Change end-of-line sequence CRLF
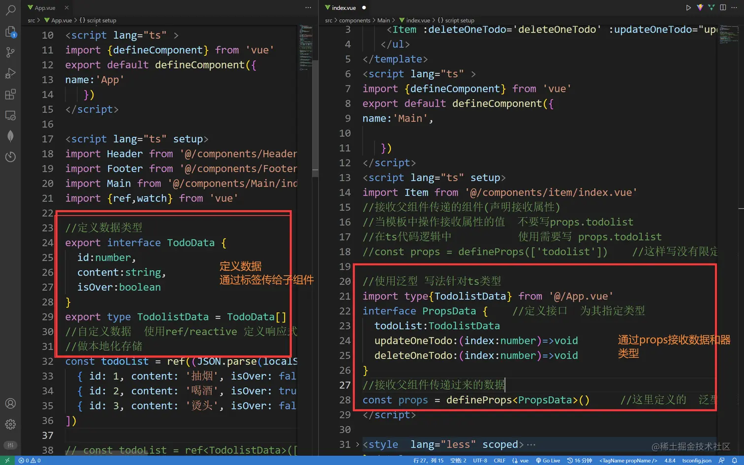The image size is (744, 465). (499, 461)
